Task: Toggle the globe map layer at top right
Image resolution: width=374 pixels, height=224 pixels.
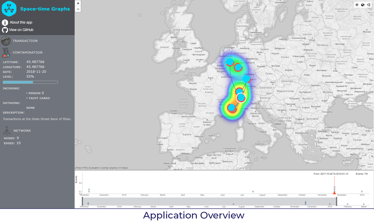Action: click(363, 5)
